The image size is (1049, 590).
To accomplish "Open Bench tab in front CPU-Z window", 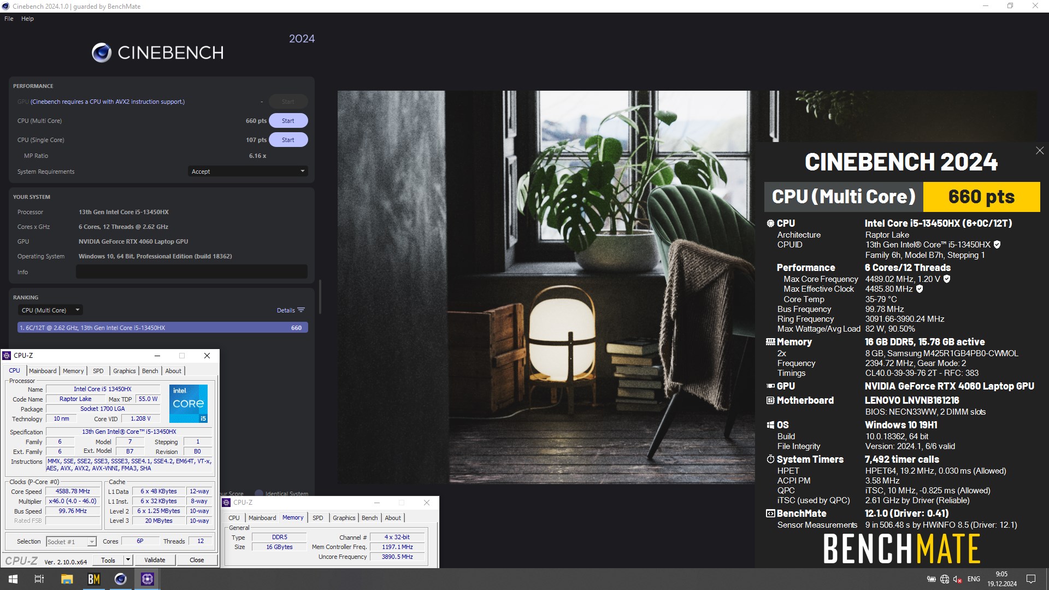I will click(x=150, y=371).
